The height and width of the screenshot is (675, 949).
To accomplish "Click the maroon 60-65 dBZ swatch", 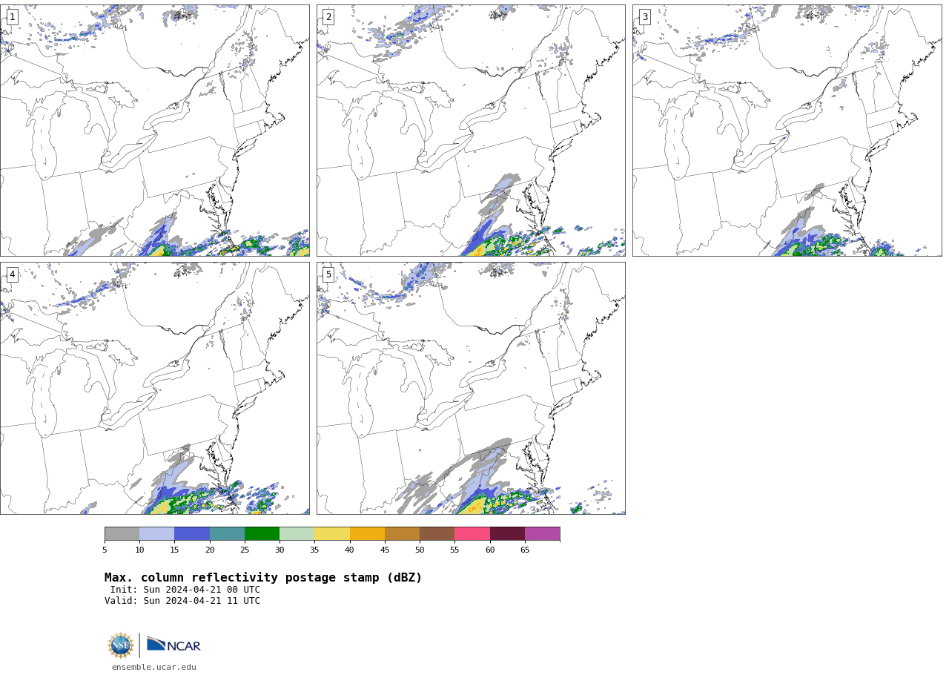I will click(x=507, y=534).
